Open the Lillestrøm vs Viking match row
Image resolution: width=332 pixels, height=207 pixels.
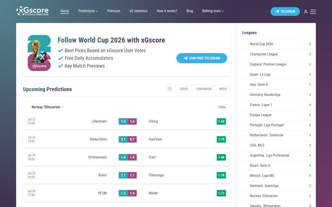(127, 121)
